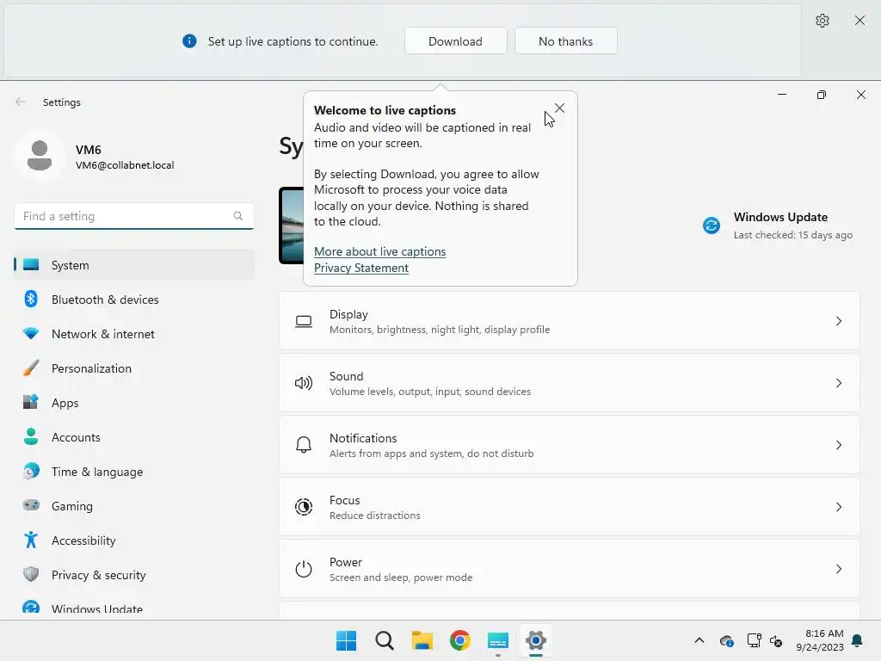Expand Notifications settings chevron

[x=838, y=445]
